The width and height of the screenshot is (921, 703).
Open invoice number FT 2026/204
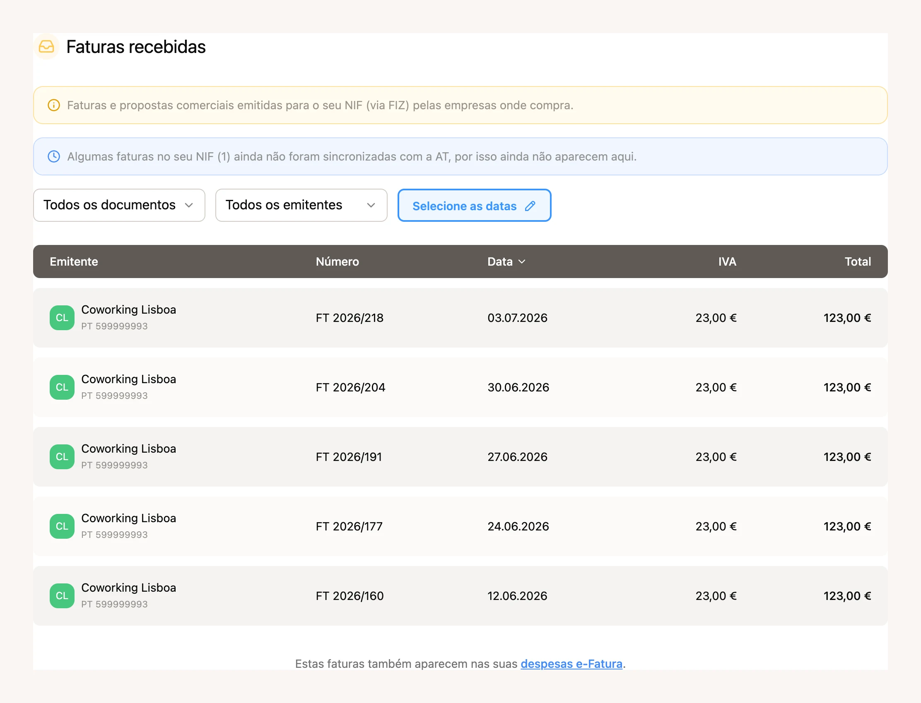pyautogui.click(x=351, y=387)
